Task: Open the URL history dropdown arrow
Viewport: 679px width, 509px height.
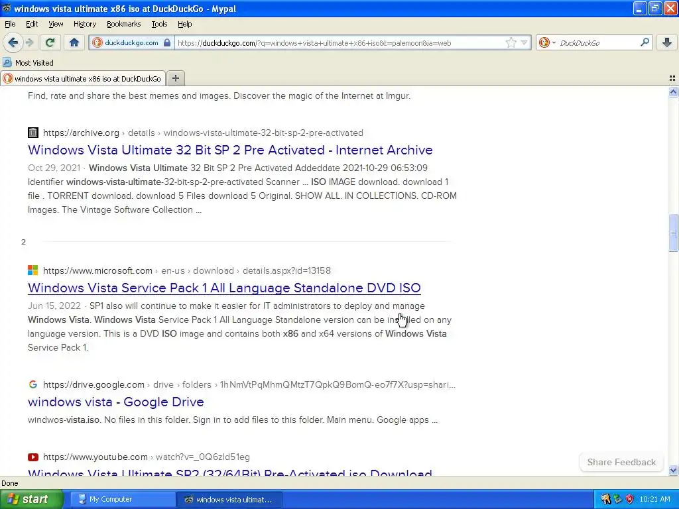Action: pos(524,42)
